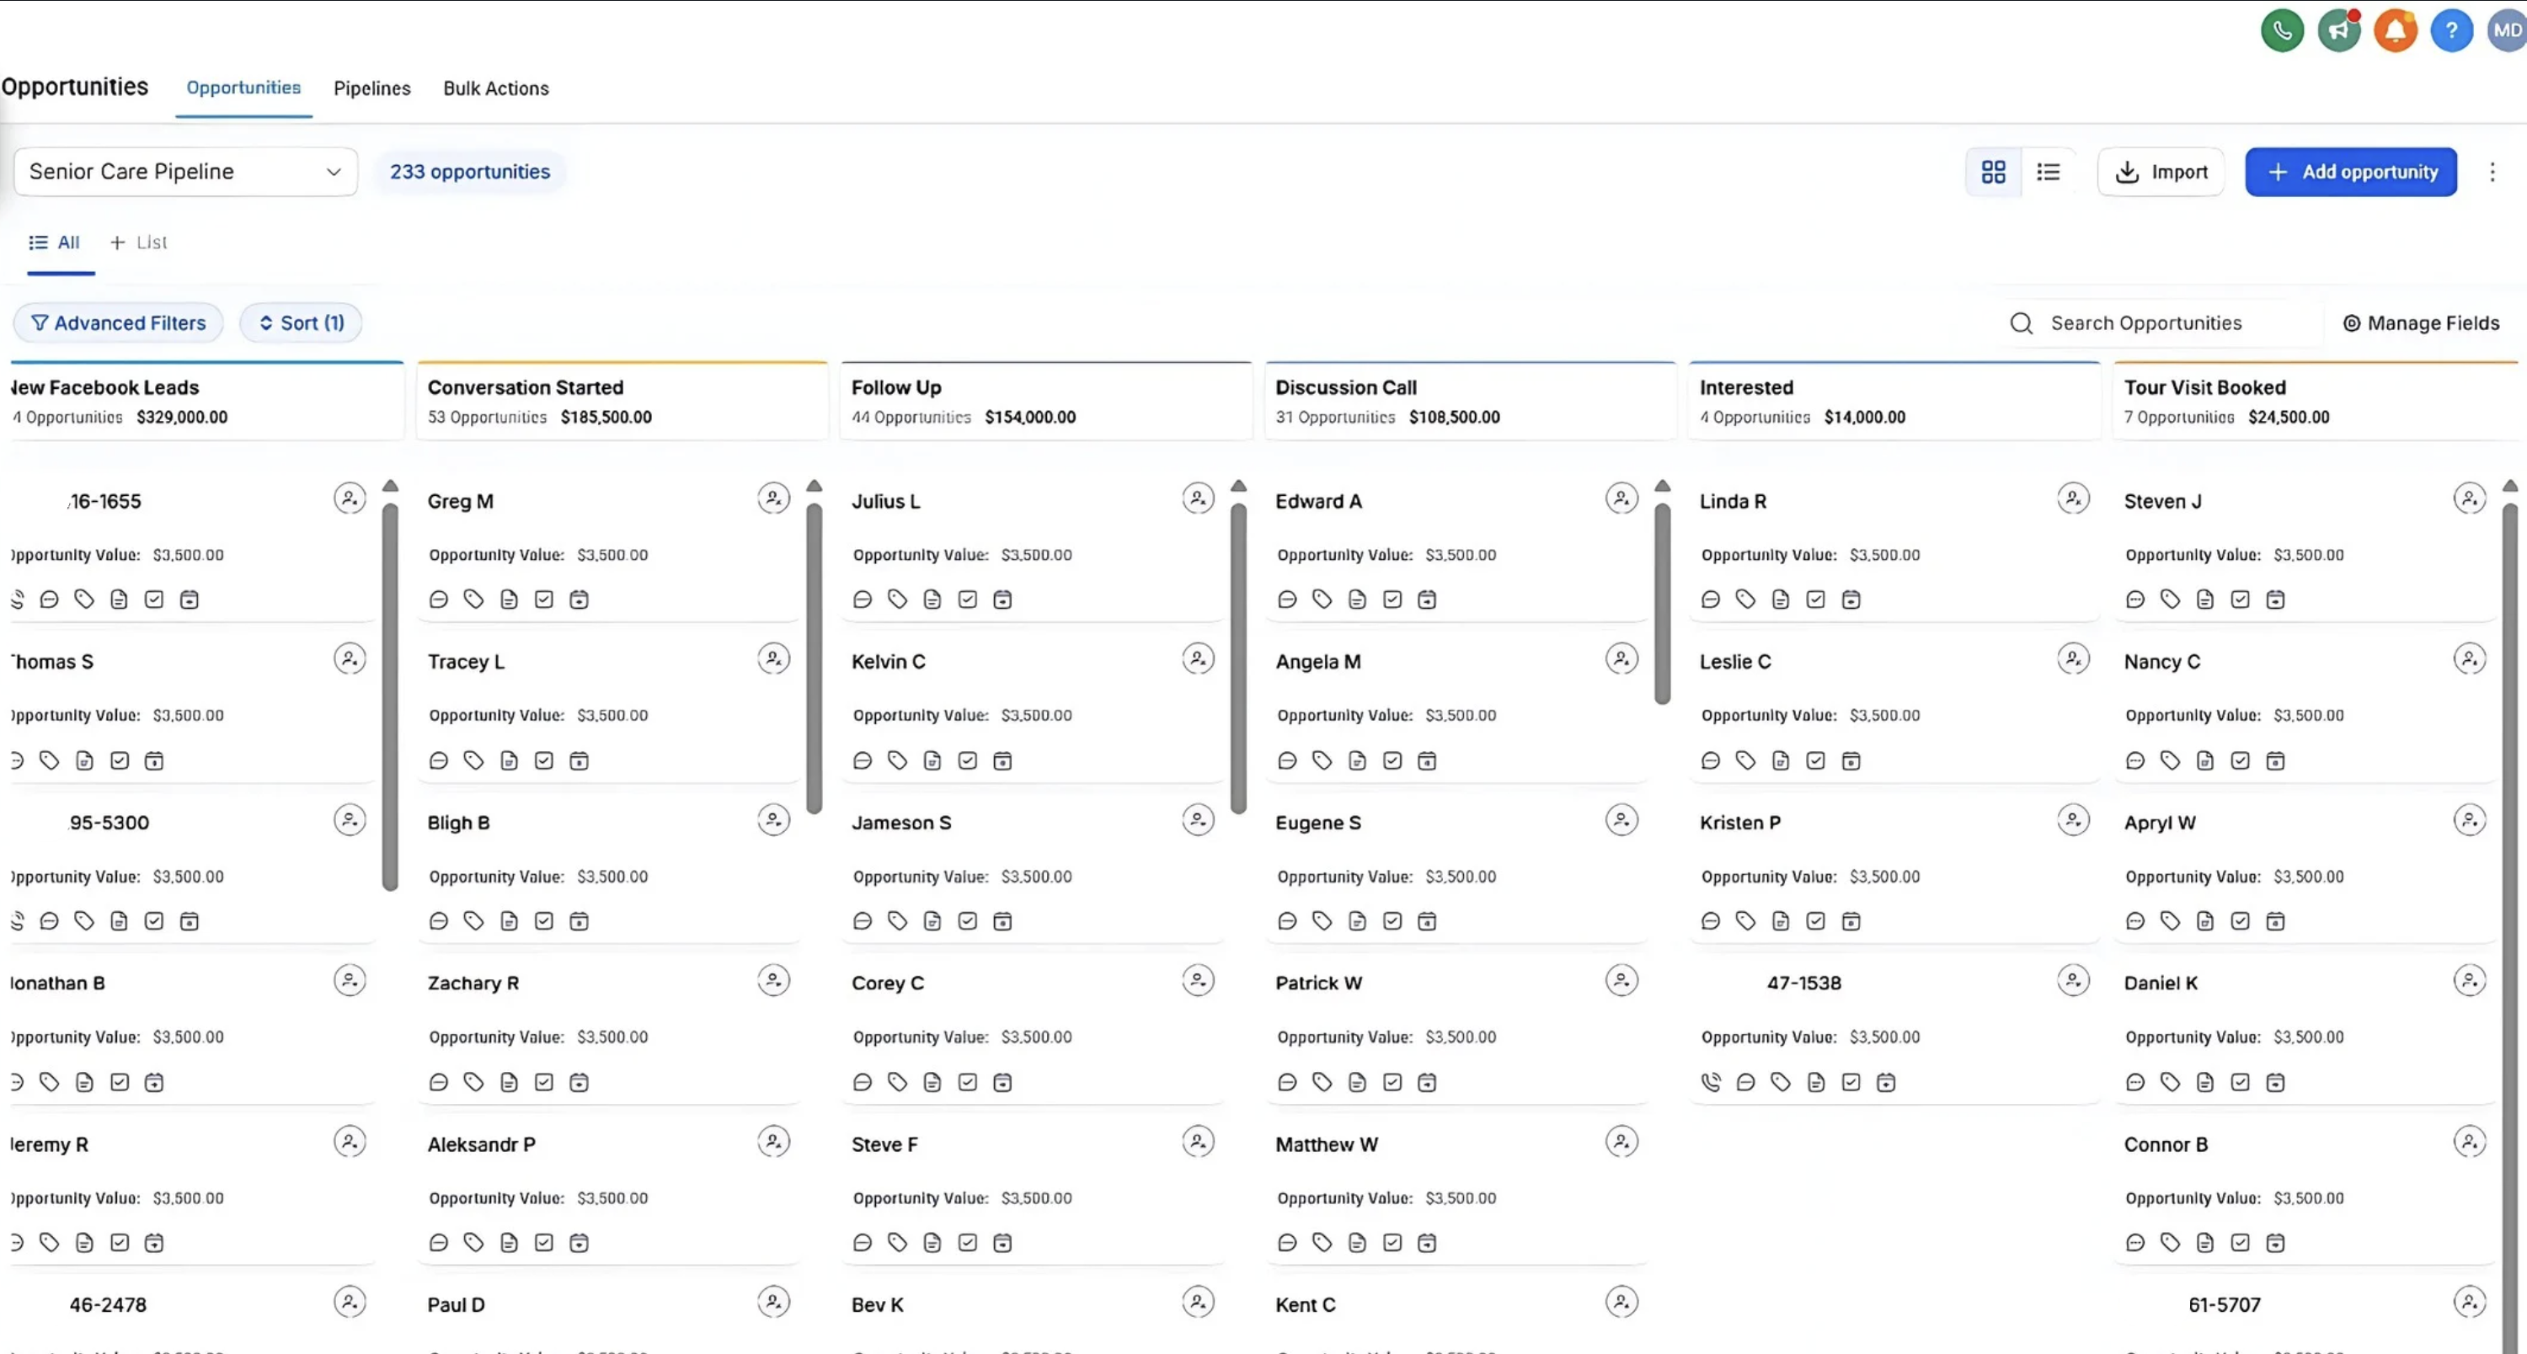
Task: Open the Bulk Actions tab
Action: tap(495, 88)
